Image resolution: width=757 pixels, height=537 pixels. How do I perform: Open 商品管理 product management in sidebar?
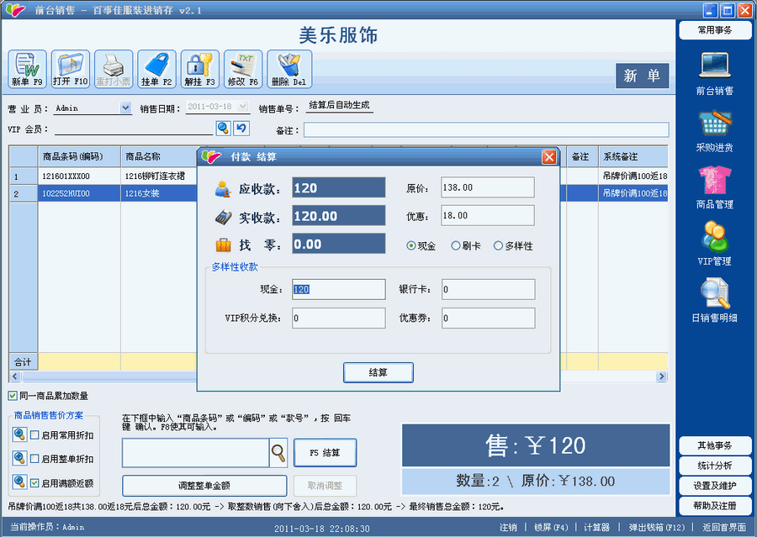click(714, 187)
